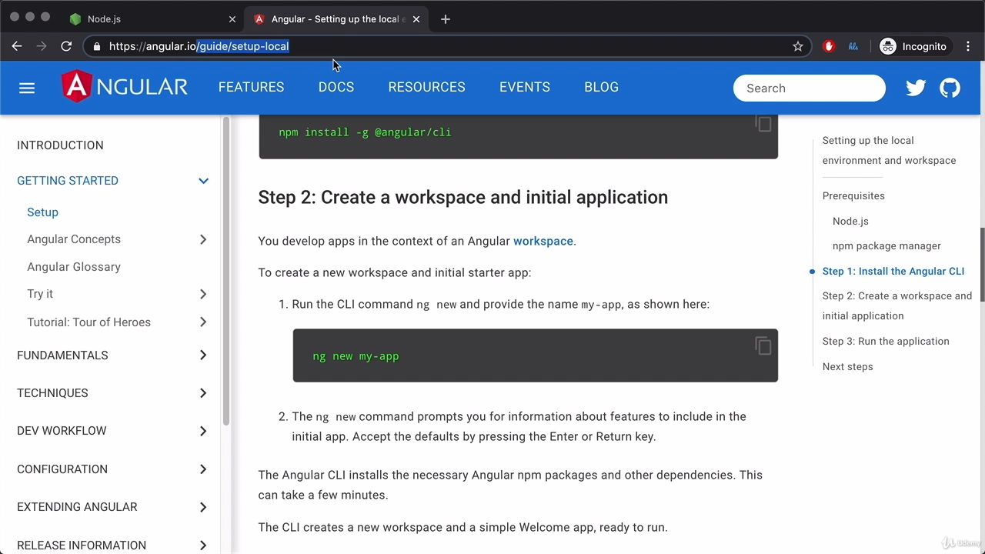Screen dimensions: 985x554
Task: Open the RESOURCES nav item
Action: click(x=426, y=87)
